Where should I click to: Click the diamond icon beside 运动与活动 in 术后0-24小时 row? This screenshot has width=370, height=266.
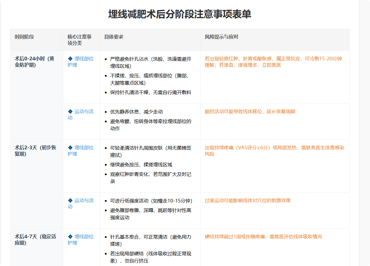(70, 112)
